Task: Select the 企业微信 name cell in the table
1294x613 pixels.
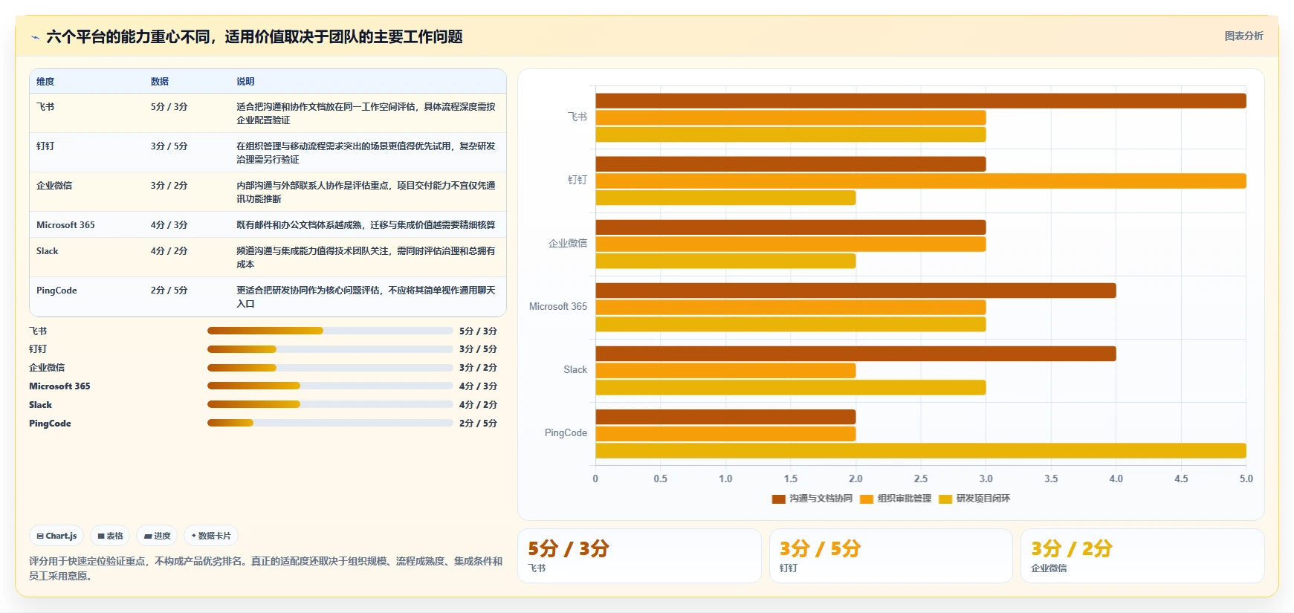Action: [54, 186]
